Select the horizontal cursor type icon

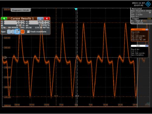click(x=9, y=32)
